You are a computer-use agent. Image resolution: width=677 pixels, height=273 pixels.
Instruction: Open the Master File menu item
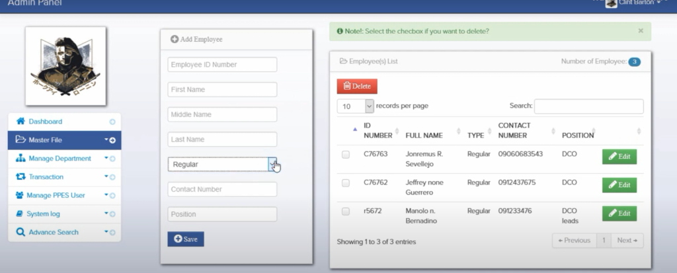[64, 140]
